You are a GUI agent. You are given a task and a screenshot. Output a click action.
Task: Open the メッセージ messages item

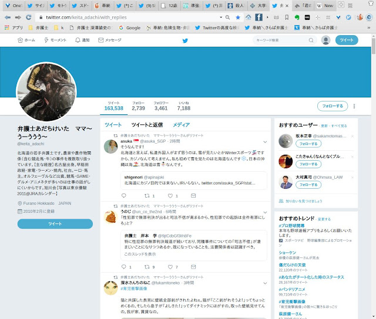(x=110, y=40)
